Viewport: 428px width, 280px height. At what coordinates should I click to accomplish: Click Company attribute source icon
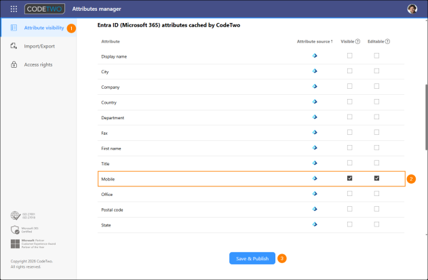coord(315,86)
